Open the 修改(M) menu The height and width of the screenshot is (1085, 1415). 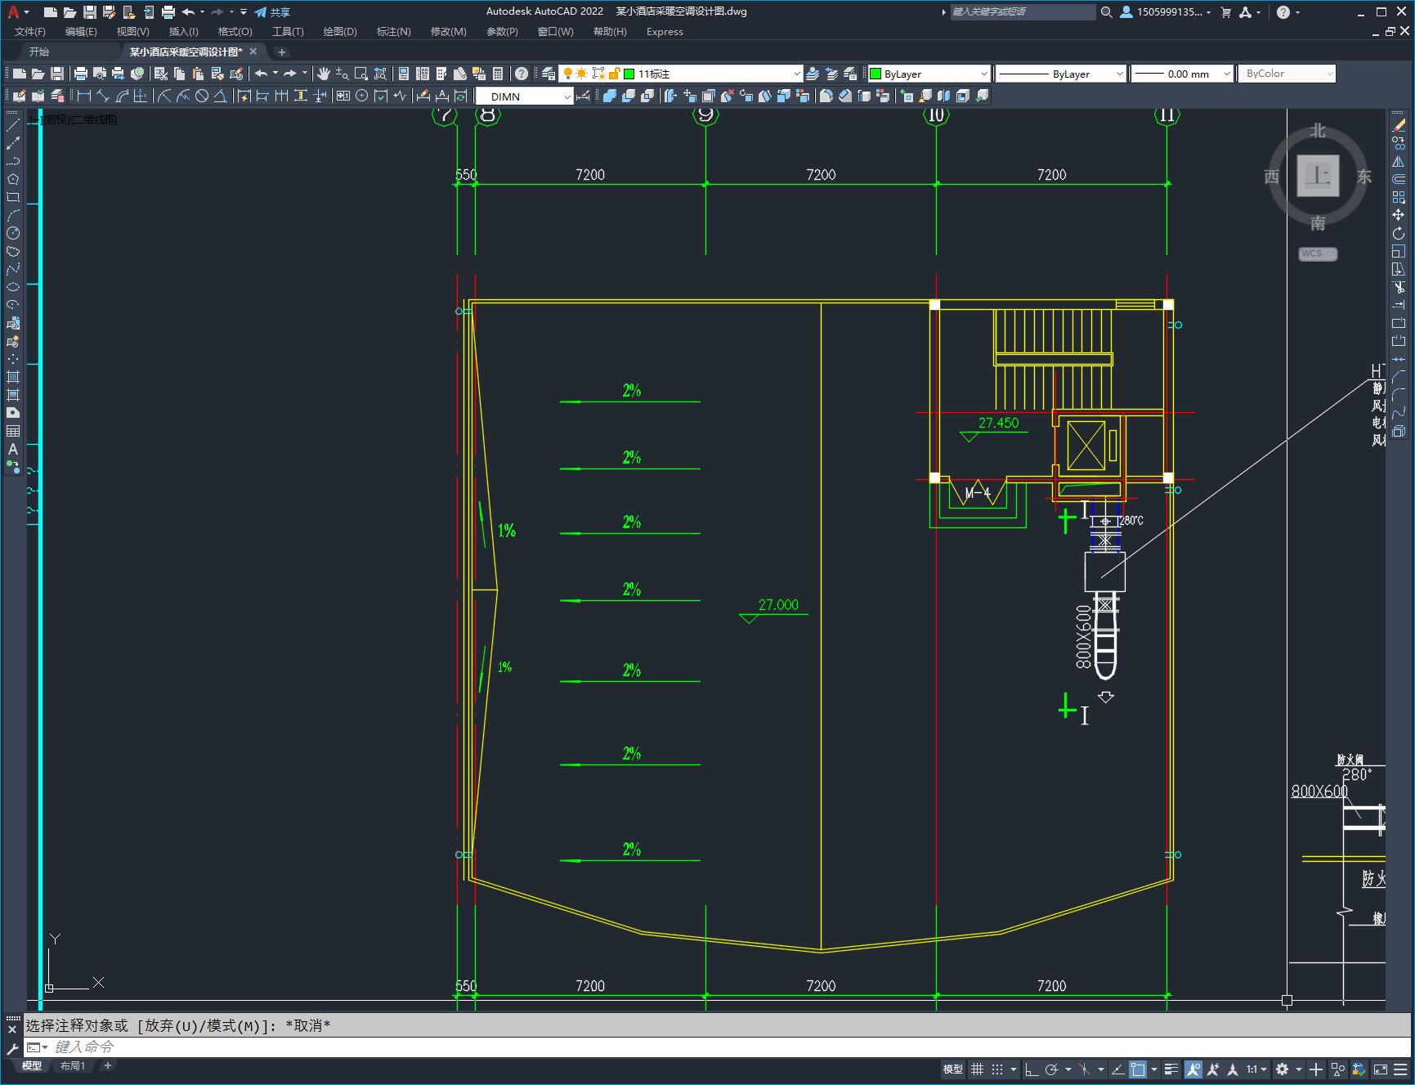(448, 32)
